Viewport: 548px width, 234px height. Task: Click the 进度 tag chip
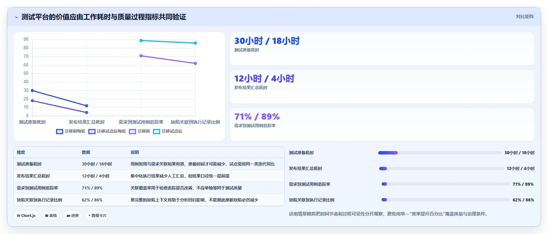coord(72,215)
